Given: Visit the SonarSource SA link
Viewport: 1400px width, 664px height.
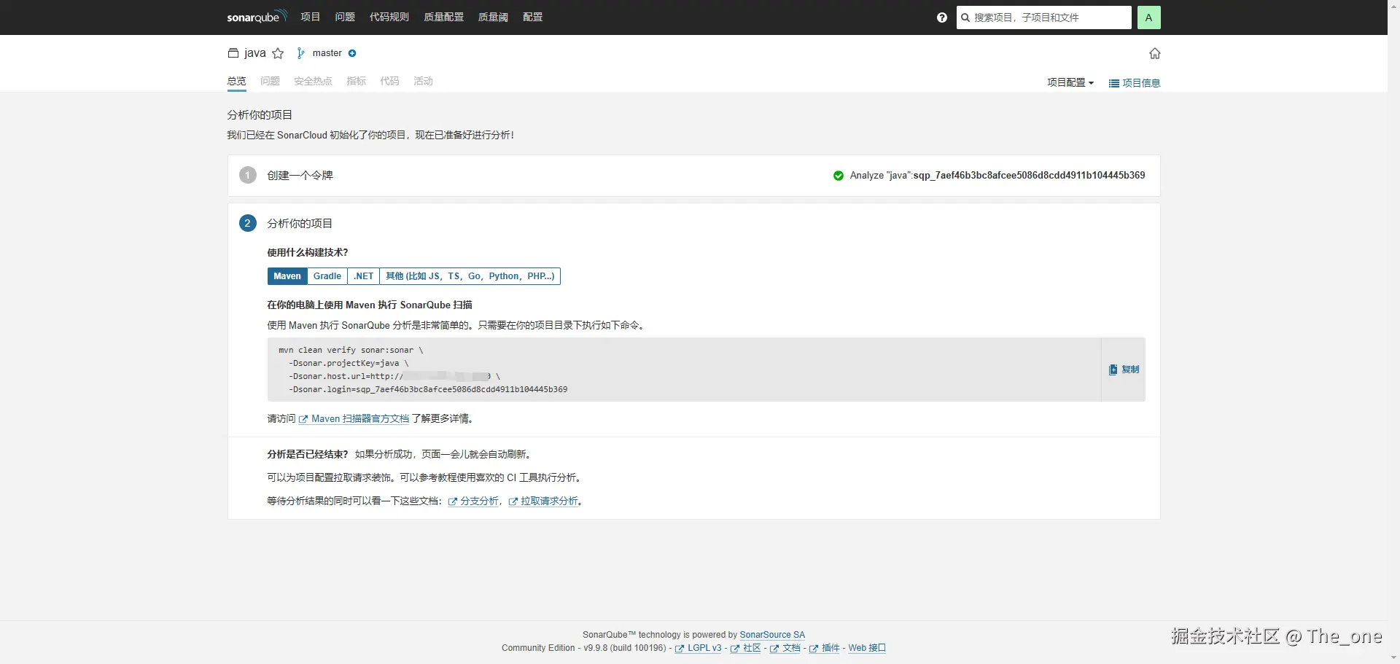Looking at the screenshot, I should pyautogui.click(x=772, y=635).
